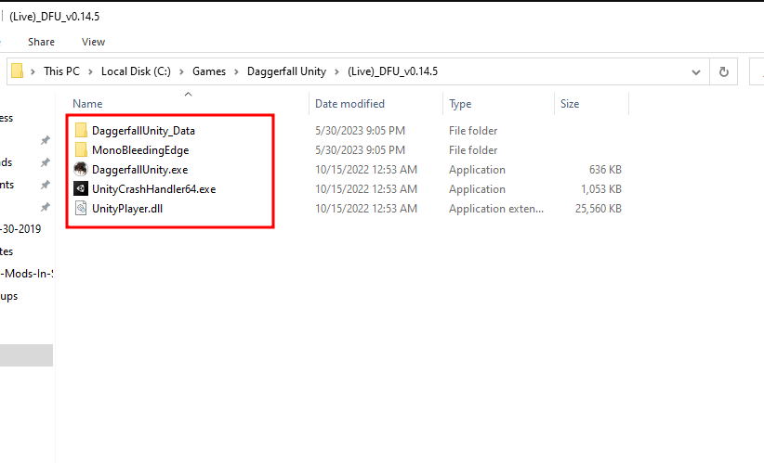Viewport: 764px width, 463px height.
Task: Click the Application exten... type cell
Action: tap(496, 208)
